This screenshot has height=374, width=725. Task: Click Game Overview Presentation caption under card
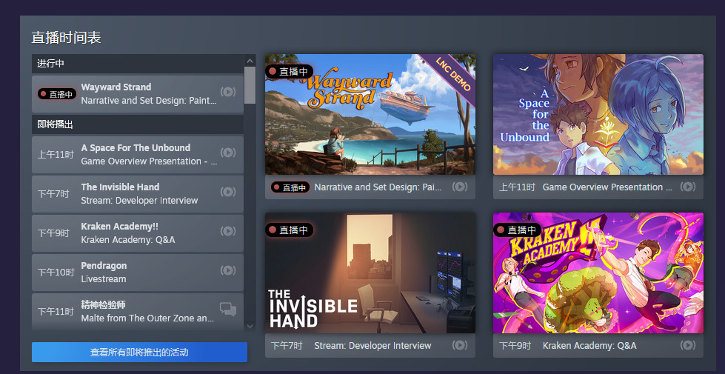607,187
